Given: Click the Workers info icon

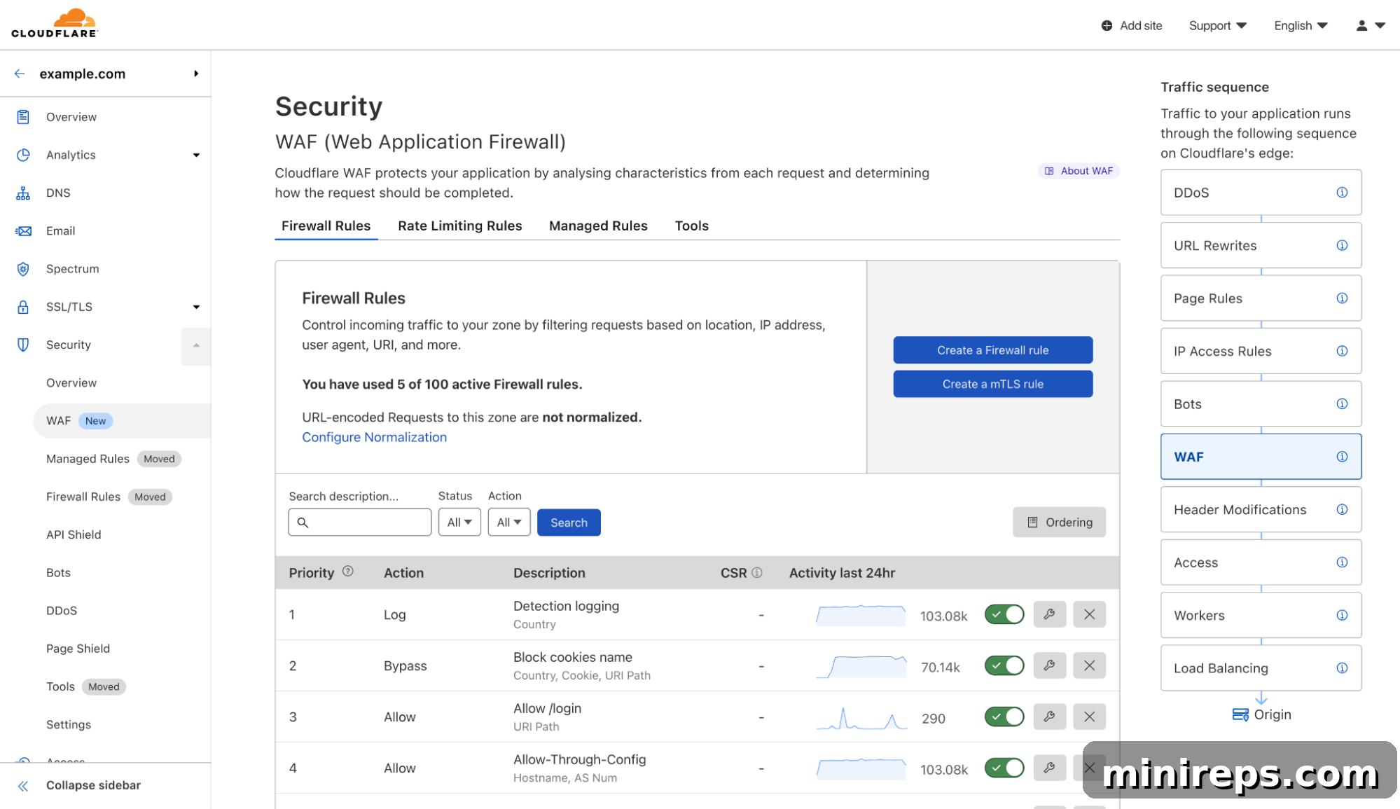Looking at the screenshot, I should [1342, 615].
